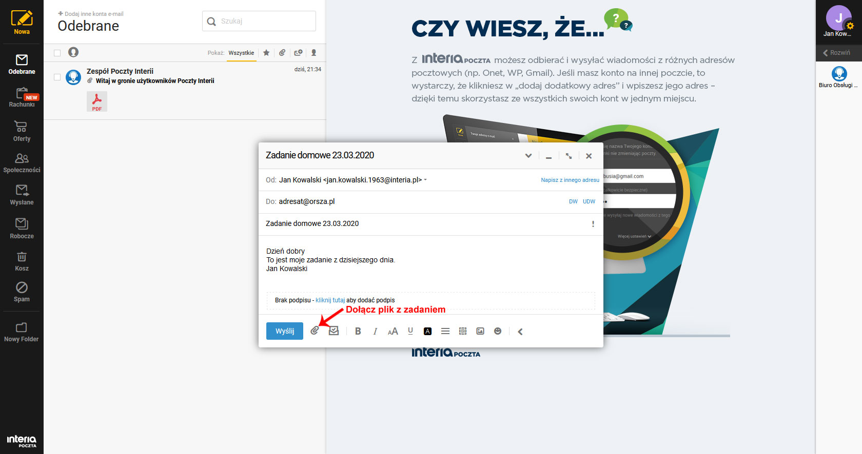Click Dodaj inne konta e-mail link
This screenshot has height=454, width=862.
point(91,14)
